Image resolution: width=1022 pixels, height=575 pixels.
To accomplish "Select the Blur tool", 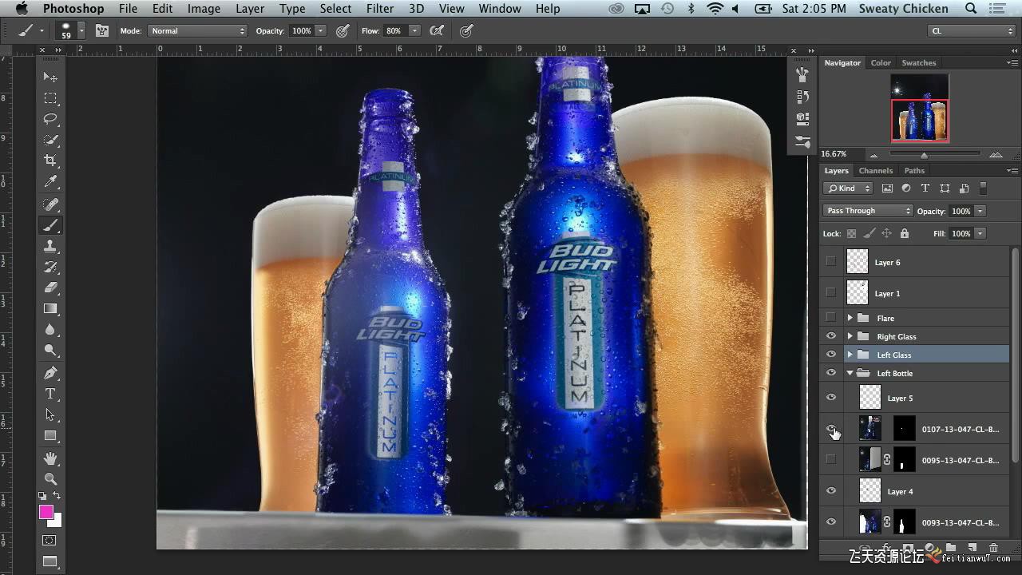I will pos(50,329).
